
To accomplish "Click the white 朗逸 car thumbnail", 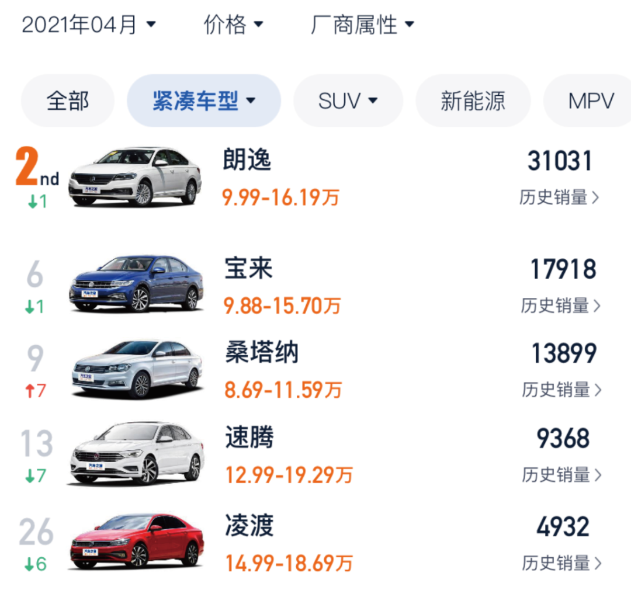I will click(x=136, y=176).
